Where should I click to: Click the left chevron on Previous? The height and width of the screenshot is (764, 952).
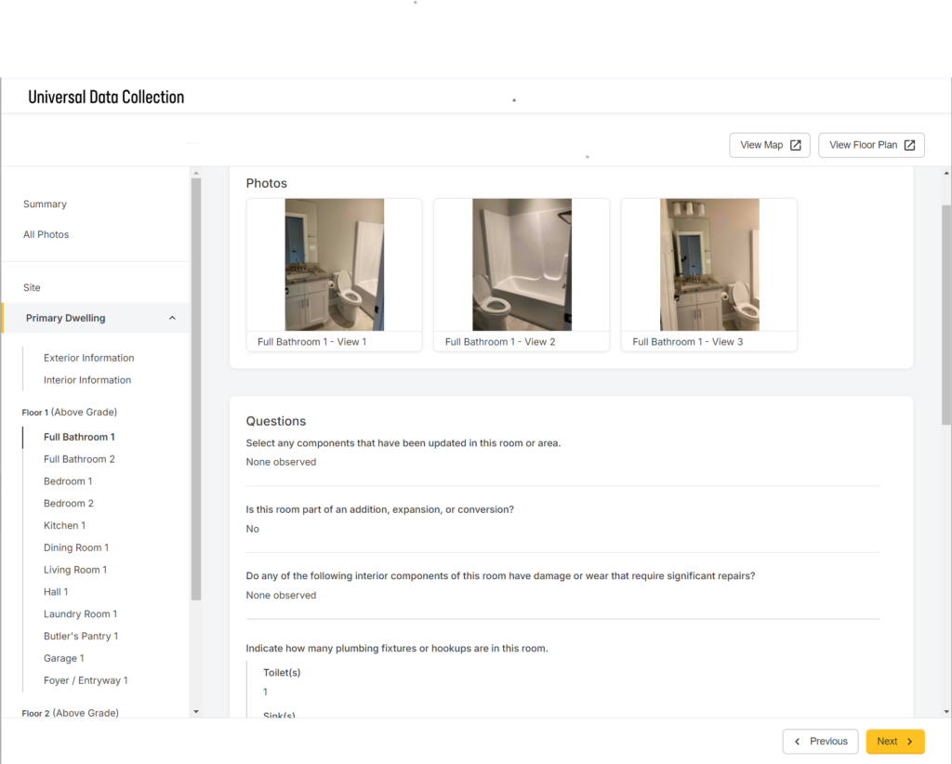(x=797, y=742)
